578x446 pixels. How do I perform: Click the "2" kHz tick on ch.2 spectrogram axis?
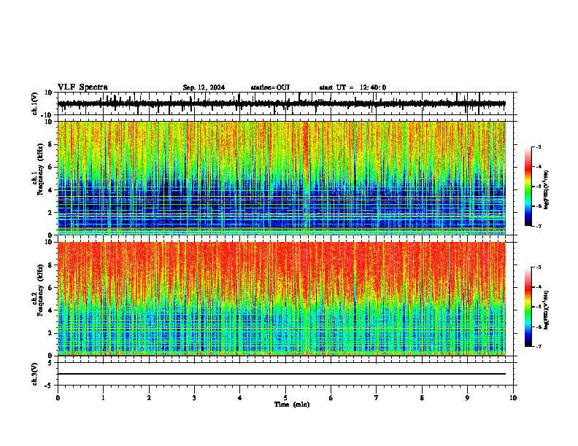[51, 333]
